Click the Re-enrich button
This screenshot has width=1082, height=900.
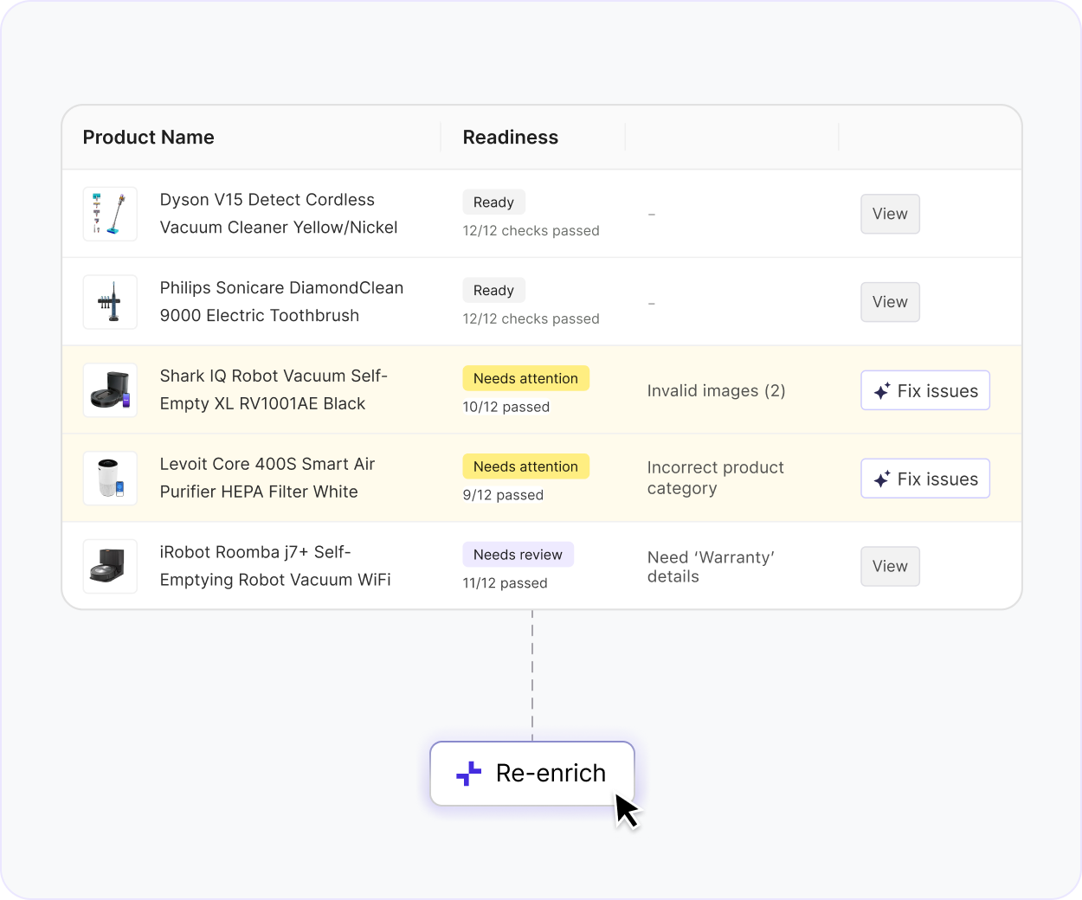(x=532, y=774)
